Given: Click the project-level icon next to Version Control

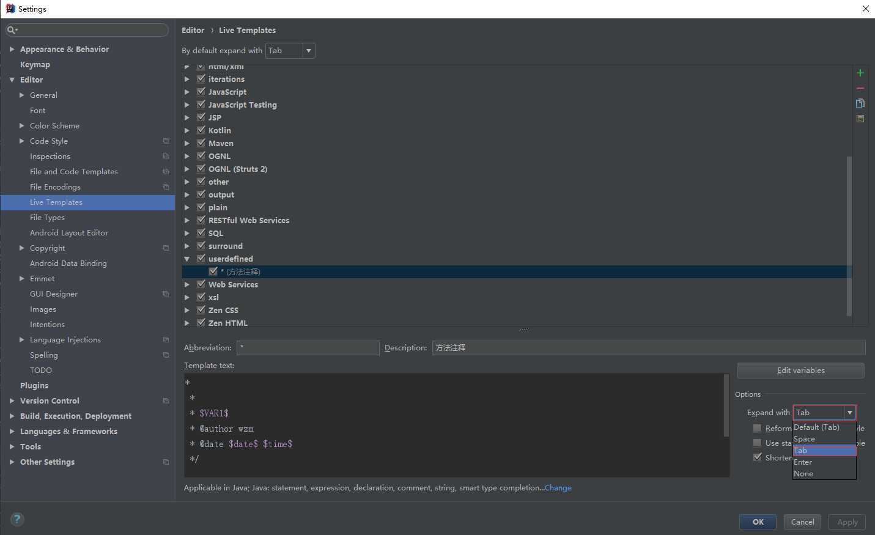Looking at the screenshot, I should coord(166,401).
